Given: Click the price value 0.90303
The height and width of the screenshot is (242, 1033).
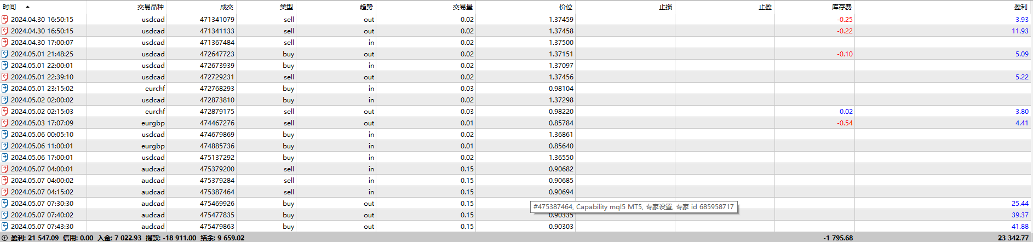Looking at the screenshot, I should pos(561,226).
